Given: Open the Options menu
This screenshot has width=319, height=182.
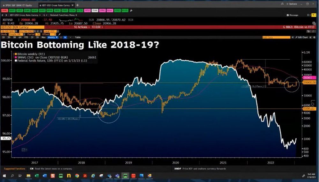Looking at the screenshot, I should tap(292, 4).
